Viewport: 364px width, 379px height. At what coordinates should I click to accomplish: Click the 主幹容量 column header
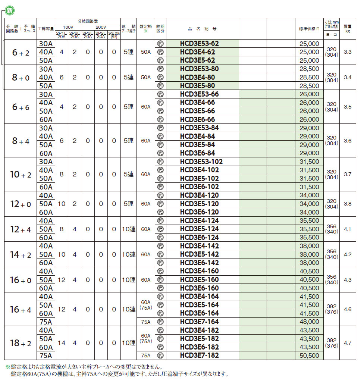(45, 29)
